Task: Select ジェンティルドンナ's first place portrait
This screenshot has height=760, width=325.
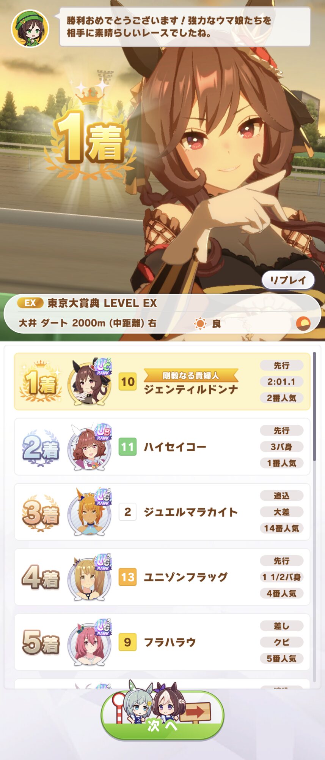Action: pos(89,382)
